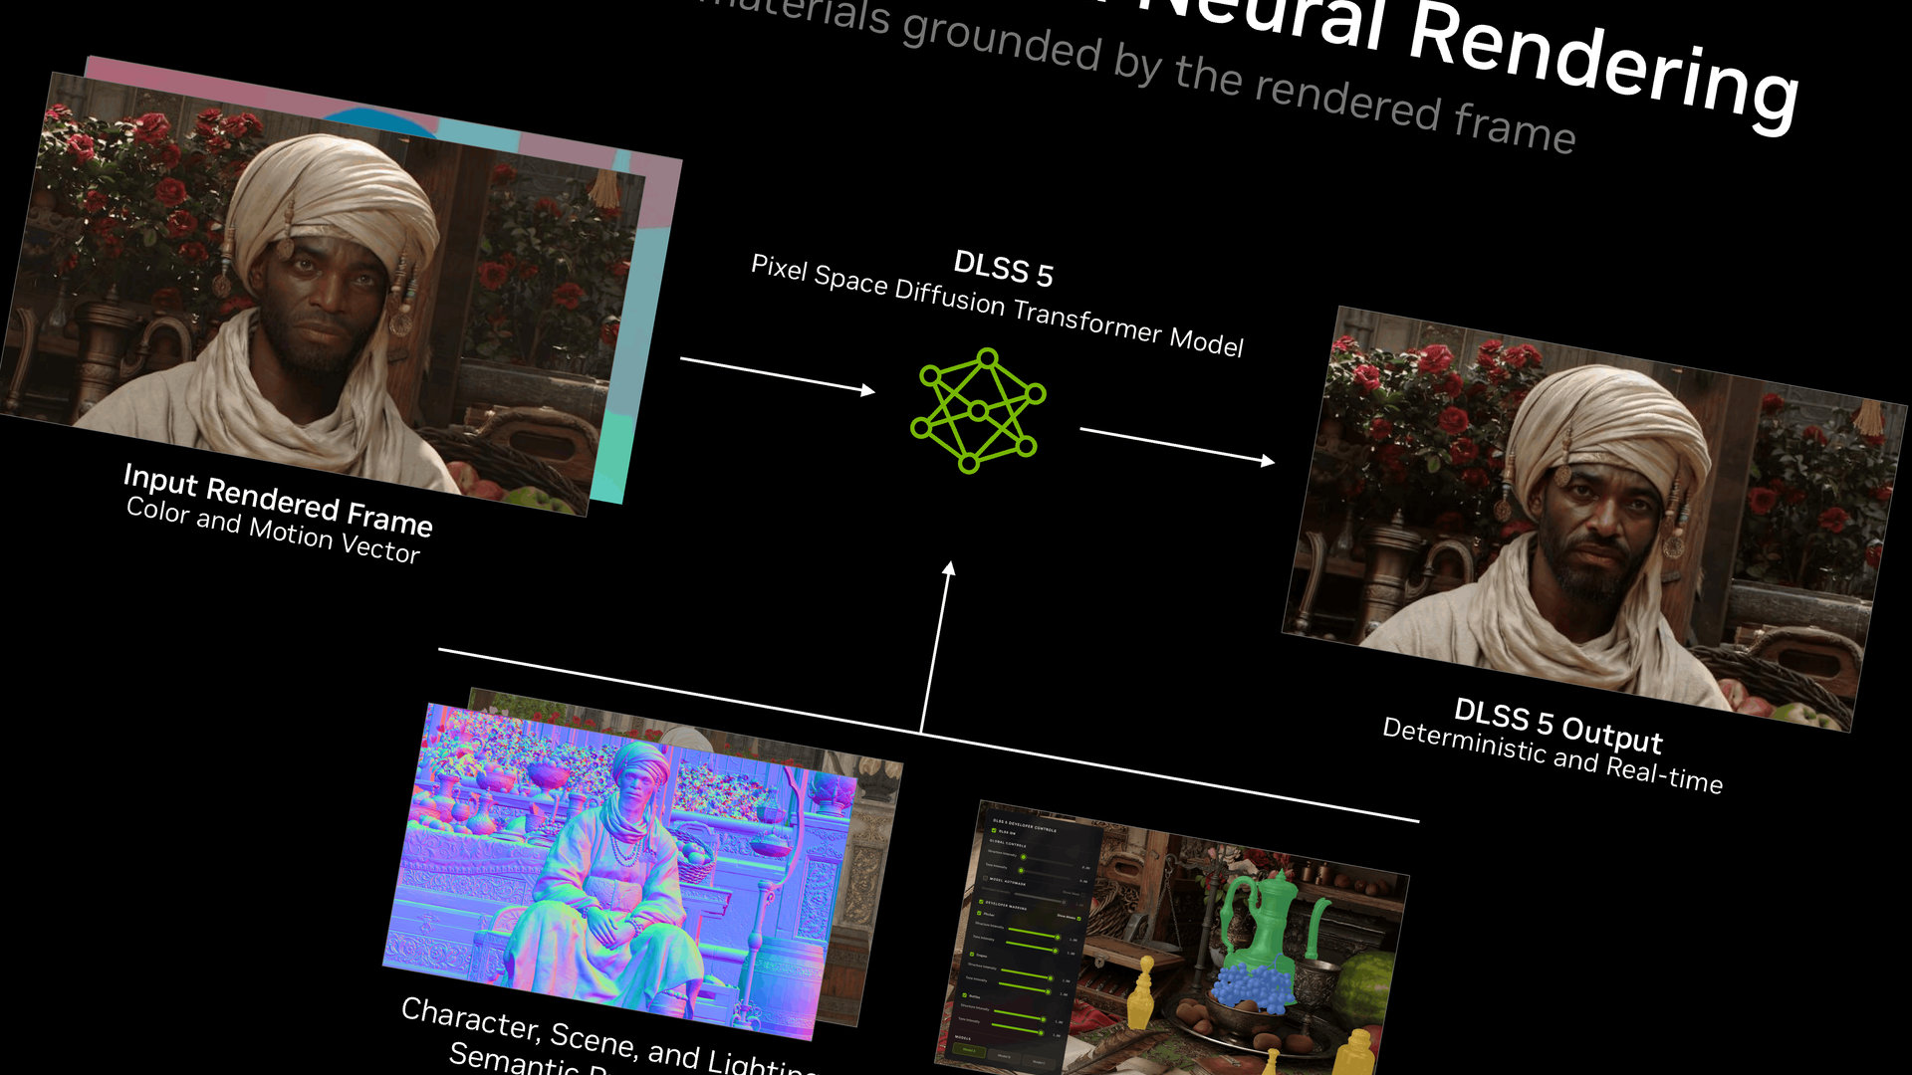Click 'Deterministic and Real-time' subtitle
Screen dimensions: 1912x1075
click(x=1553, y=755)
